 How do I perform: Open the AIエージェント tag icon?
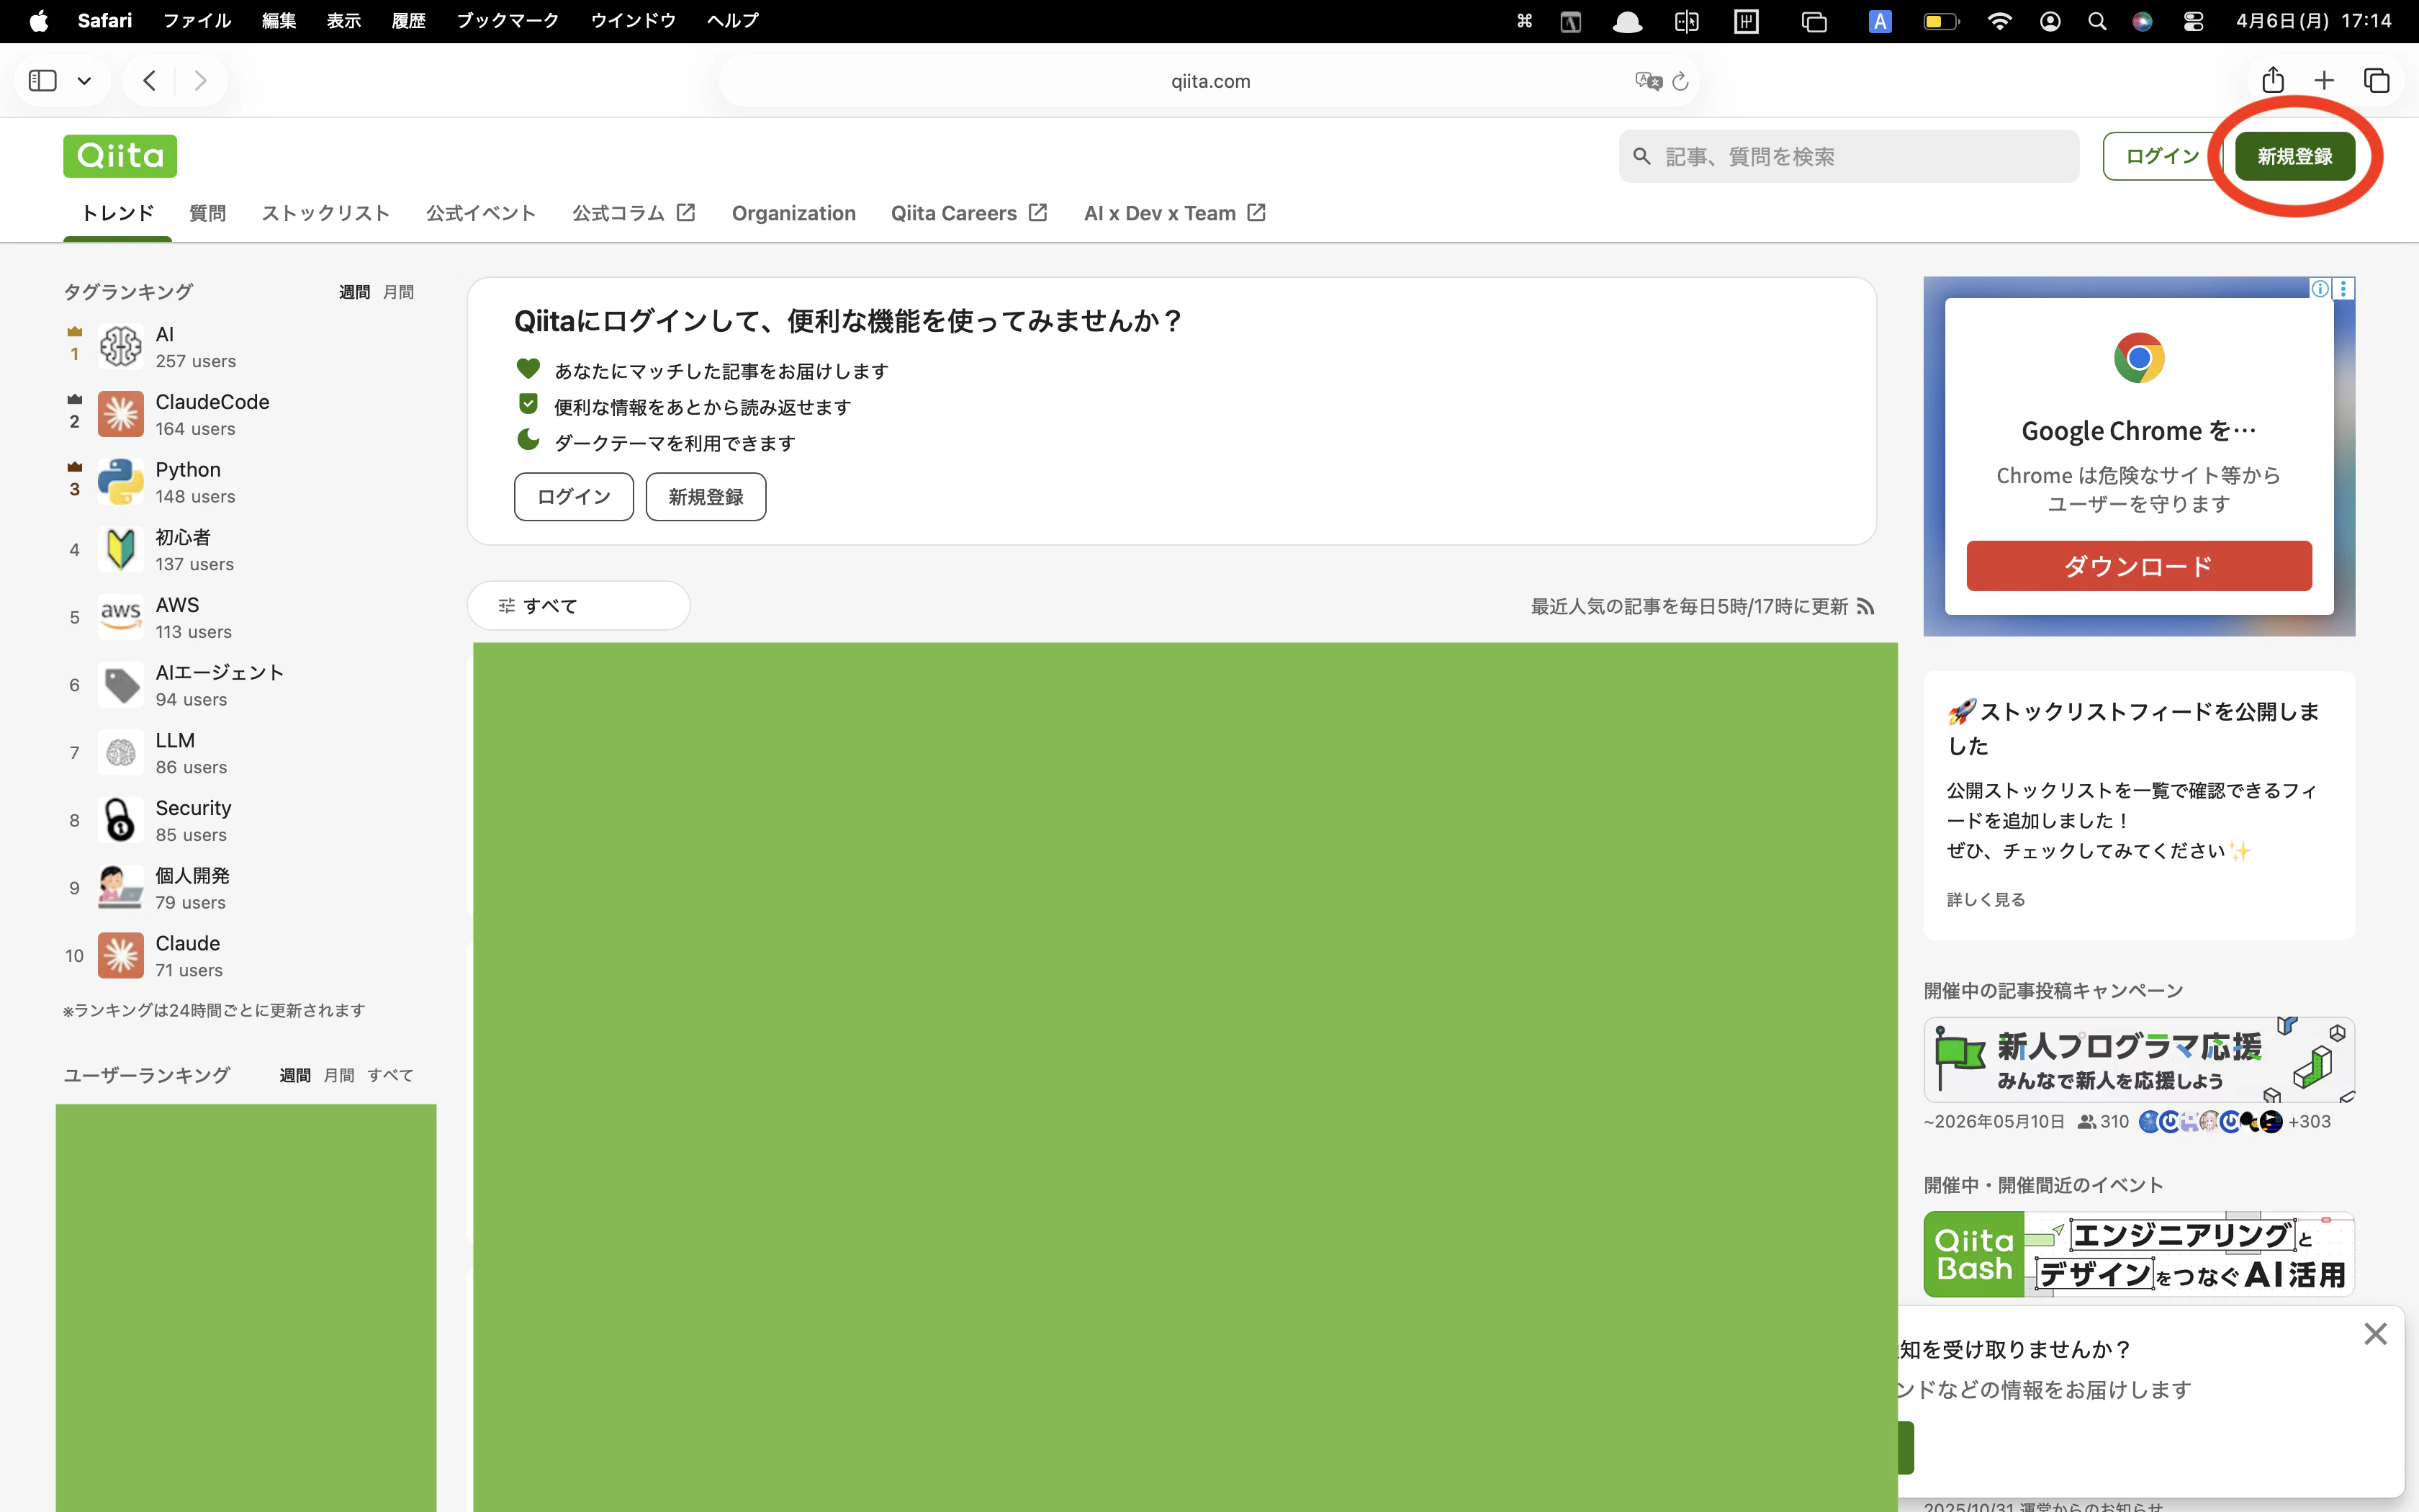click(x=121, y=685)
